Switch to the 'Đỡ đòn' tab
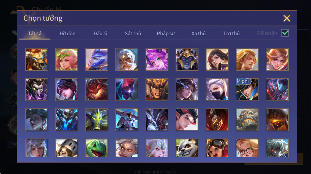Image resolution: width=311 pixels, height=174 pixels. (x=67, y=34)
